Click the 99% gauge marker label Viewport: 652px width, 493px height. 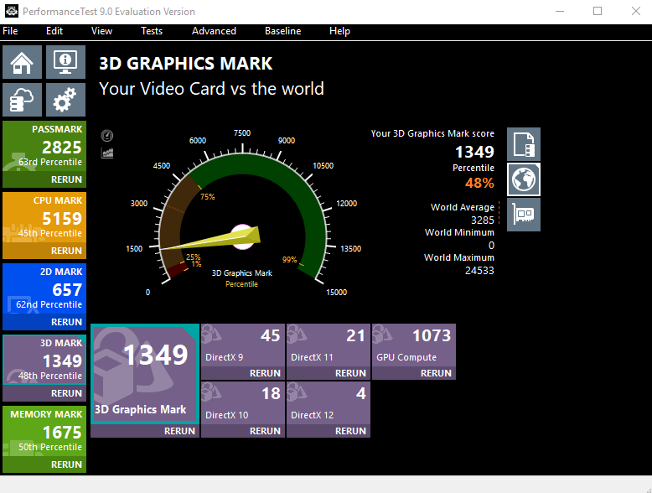[x=289, y=260]
